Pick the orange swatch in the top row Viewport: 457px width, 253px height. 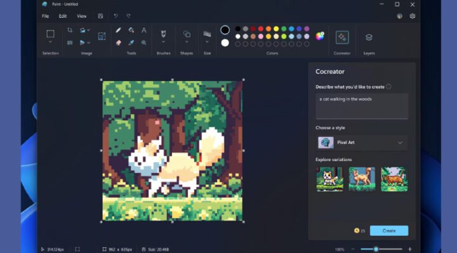pos(268,29)
